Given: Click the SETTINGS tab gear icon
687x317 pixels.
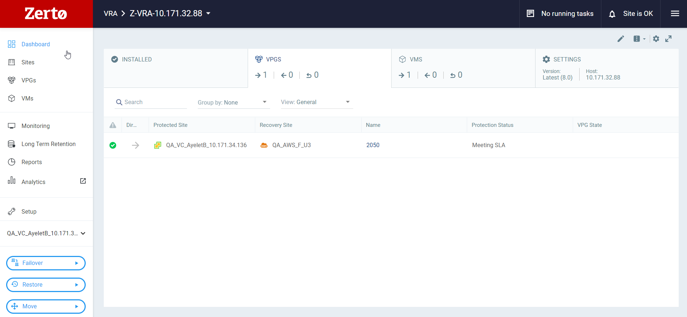Looking at the screenshot, I should pyautogui.click(x=546, y=59).
